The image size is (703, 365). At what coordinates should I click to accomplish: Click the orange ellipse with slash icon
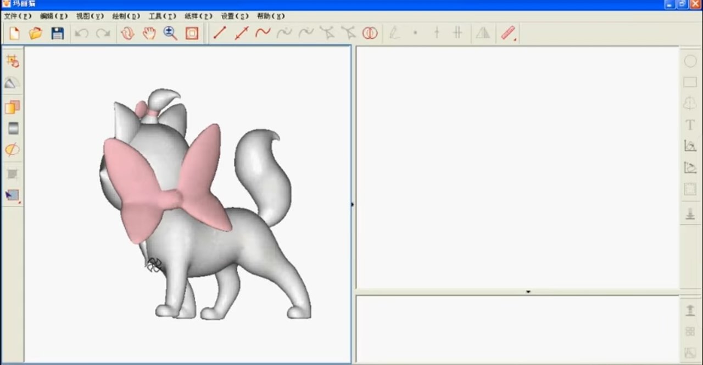point(13,149)
